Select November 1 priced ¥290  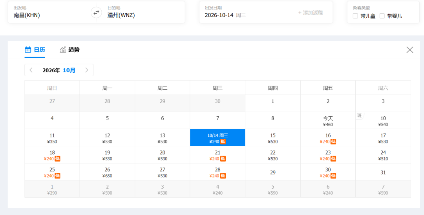pos(52,189)
